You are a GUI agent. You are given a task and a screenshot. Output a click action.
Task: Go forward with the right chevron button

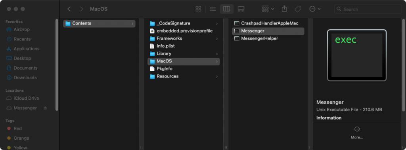pos(82,9)
